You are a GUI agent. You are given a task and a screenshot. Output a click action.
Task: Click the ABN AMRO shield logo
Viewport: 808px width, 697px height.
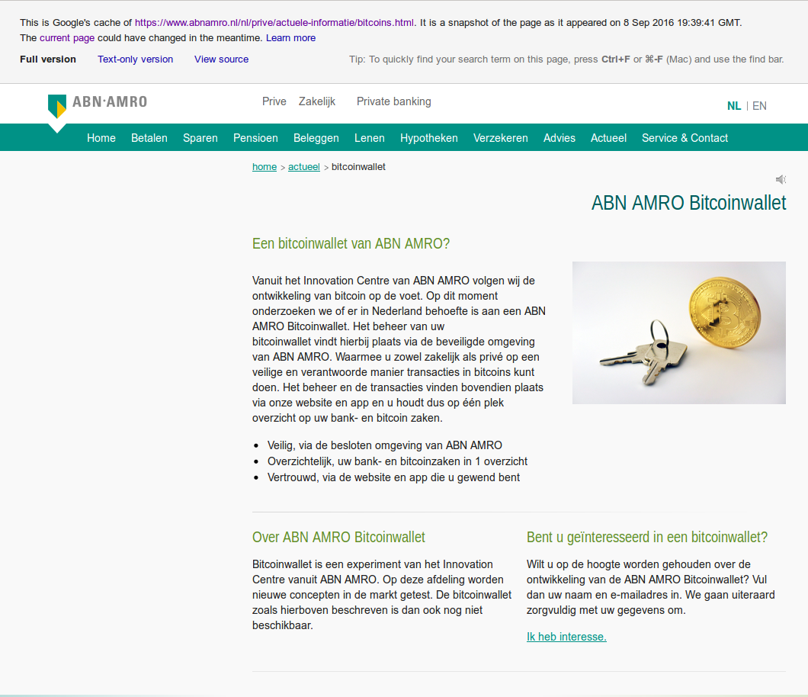click(x=56, y=106)
